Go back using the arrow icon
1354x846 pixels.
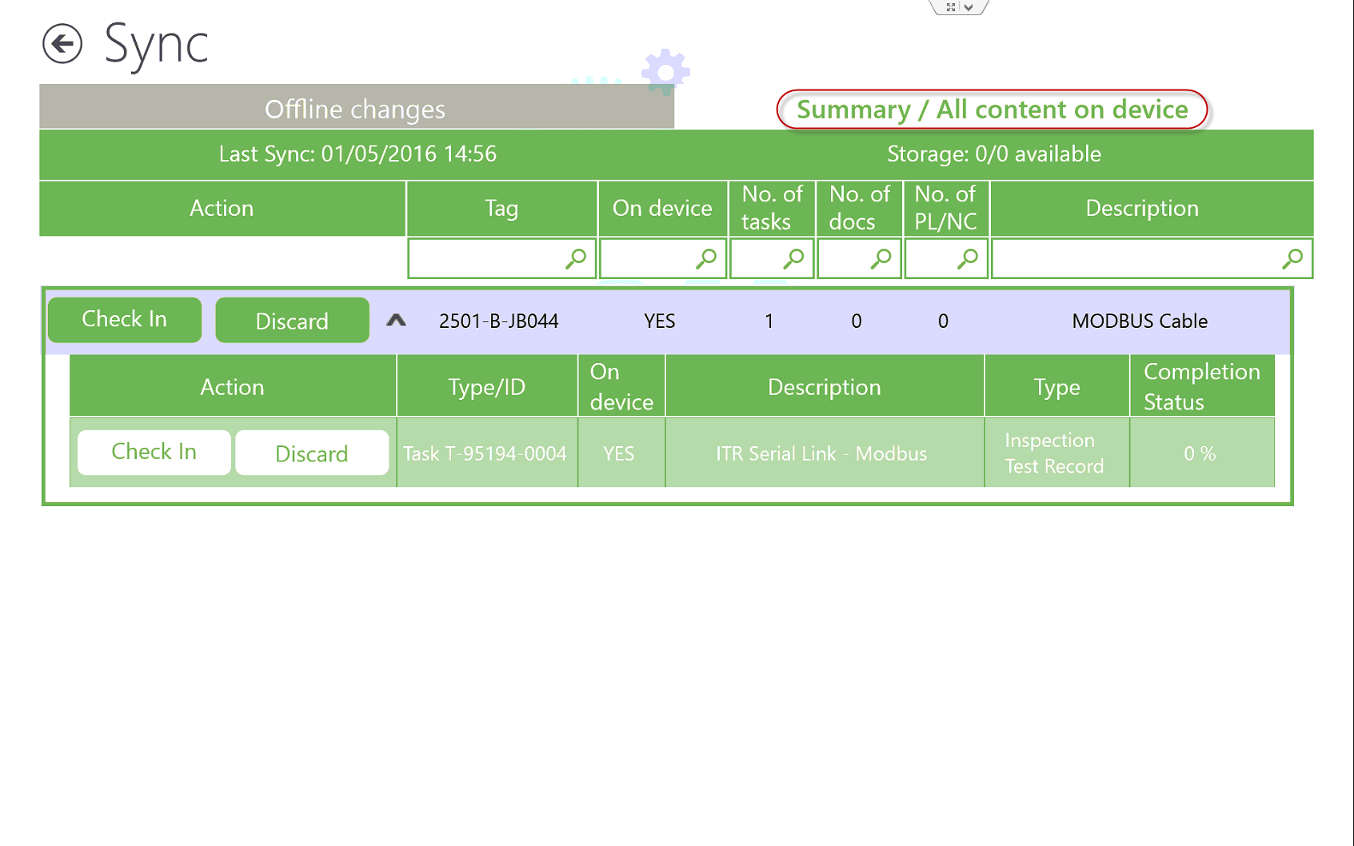coord(62,43)
